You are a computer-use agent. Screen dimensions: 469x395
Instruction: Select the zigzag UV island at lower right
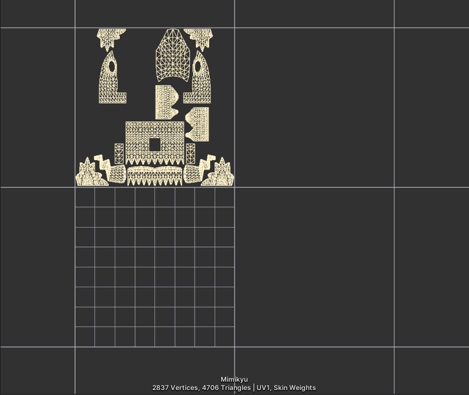tap(206, 162)
